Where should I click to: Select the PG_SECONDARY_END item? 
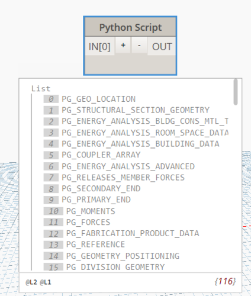[101, 189]
